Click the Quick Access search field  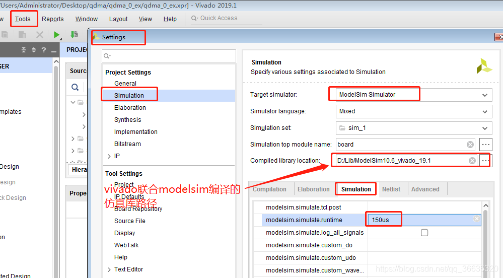(x=226, y=18)
